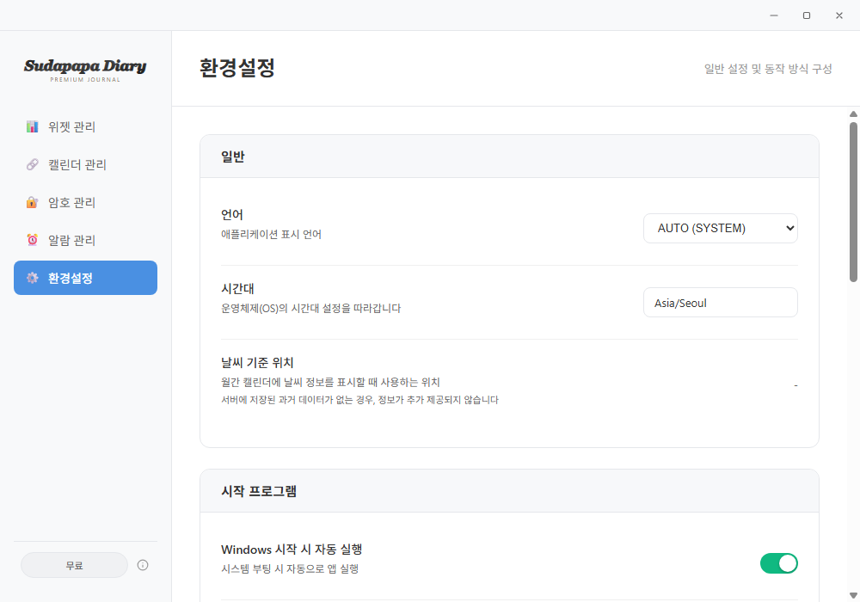Click 일반 설정 및 동작 방식 구성 text
The height and width of the screenshot is (602, 860).
tap(768, 69)
